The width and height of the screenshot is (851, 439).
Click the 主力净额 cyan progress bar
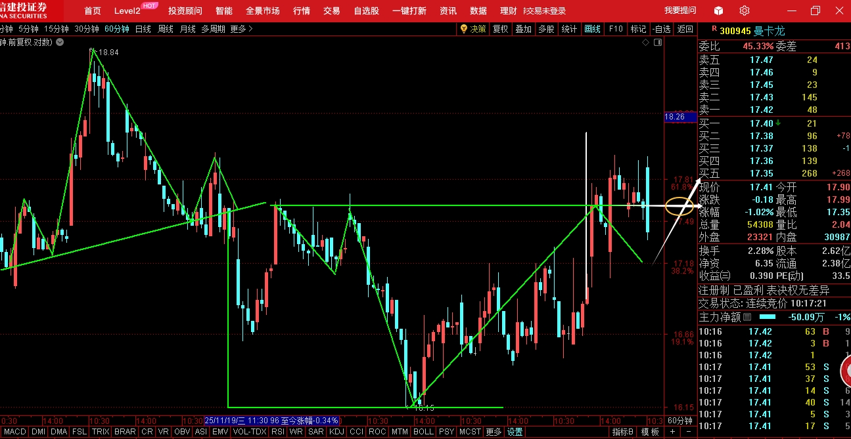(767, 317)
